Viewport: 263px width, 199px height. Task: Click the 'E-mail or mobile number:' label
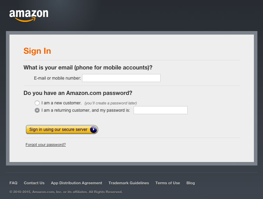pyautogui.click(x=58, y=78)
